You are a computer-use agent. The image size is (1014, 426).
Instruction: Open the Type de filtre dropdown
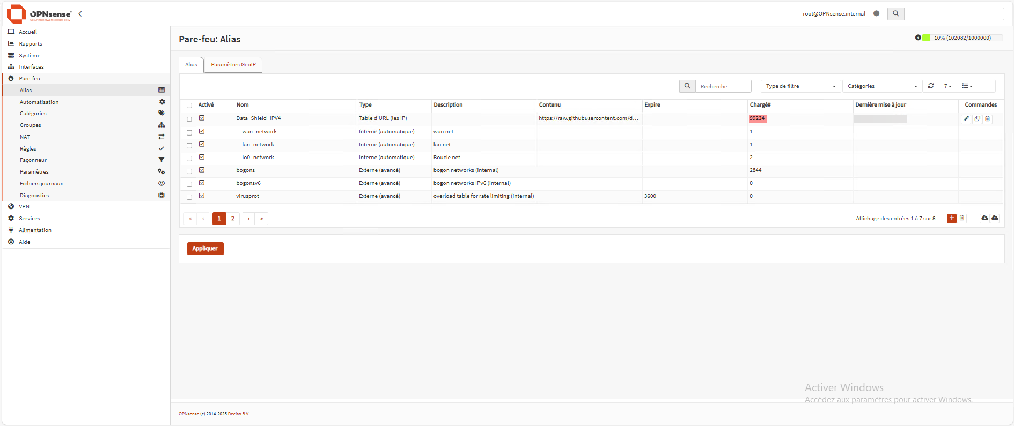[800, 86]
